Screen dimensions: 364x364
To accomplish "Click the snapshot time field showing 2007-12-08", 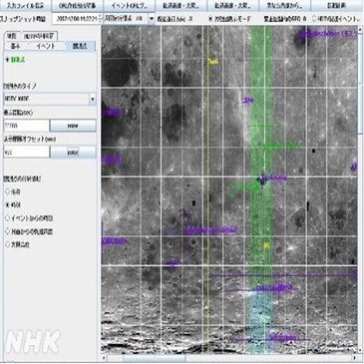I will click(76, 19).
